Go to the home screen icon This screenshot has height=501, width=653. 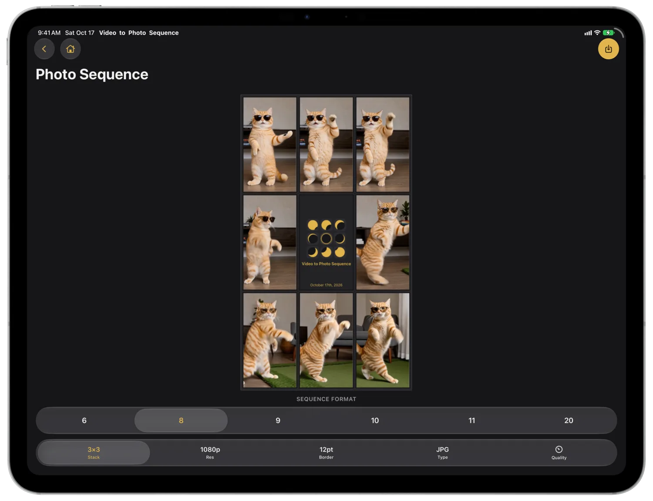pyautogui.click(x=71, y=49)
